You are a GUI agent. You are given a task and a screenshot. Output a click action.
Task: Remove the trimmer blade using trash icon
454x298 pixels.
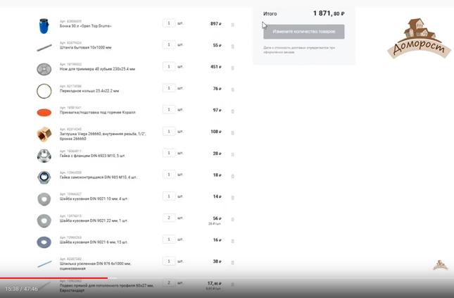(x=233, y=68)
